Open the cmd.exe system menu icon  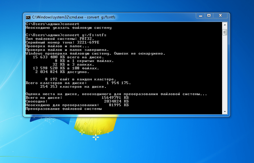point(28,17)
